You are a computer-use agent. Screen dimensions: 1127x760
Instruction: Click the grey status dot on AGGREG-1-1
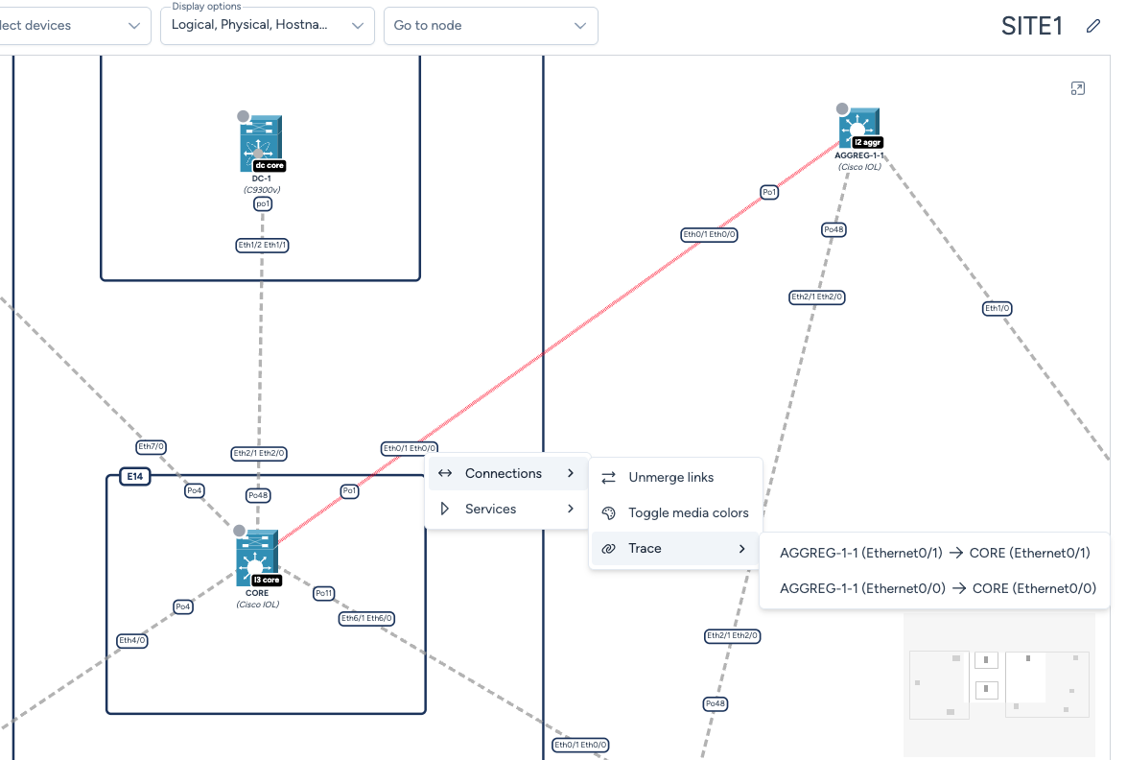click(842, 108)
